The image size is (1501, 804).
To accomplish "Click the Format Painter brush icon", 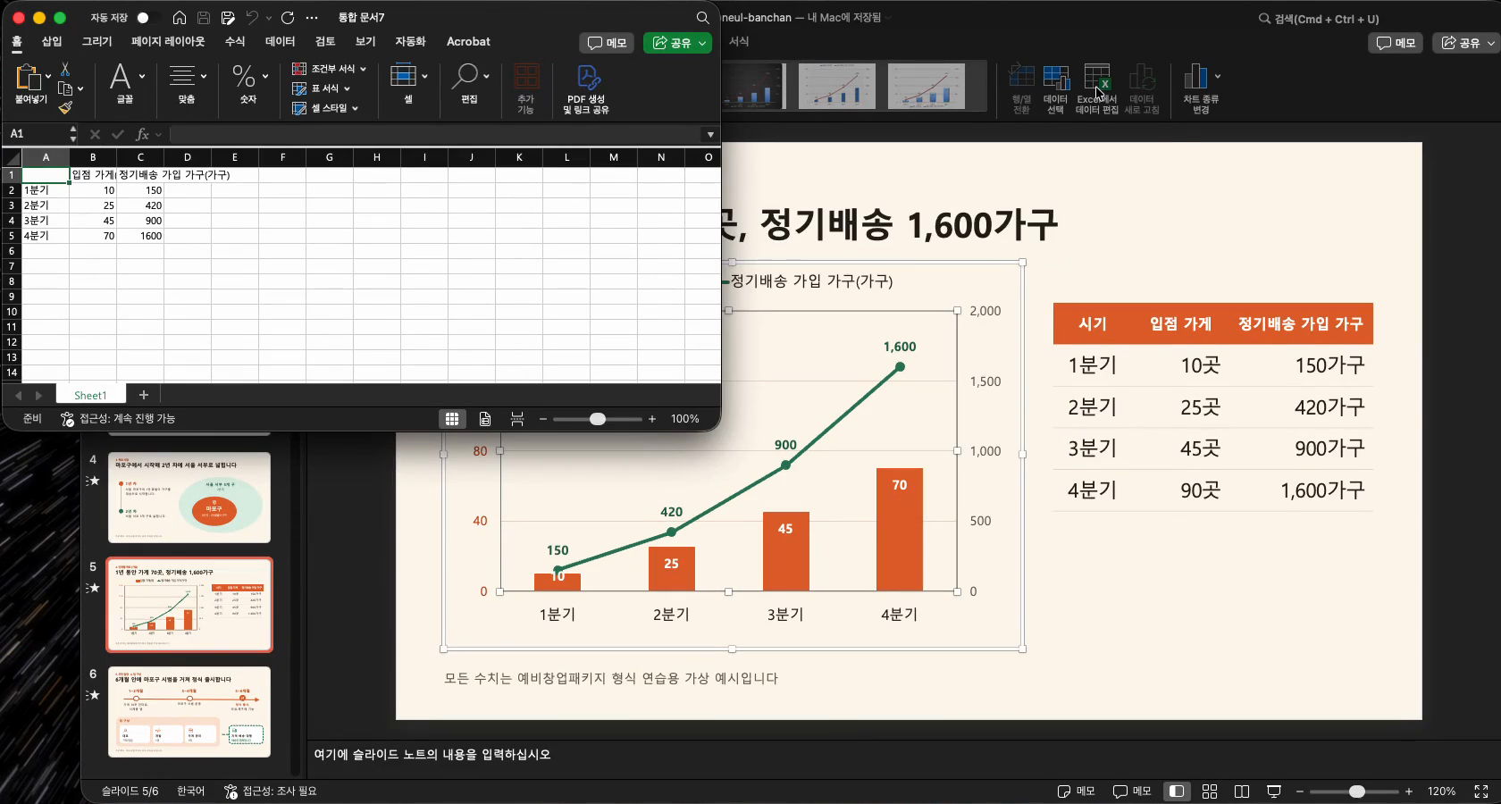I will coord(65,107).
